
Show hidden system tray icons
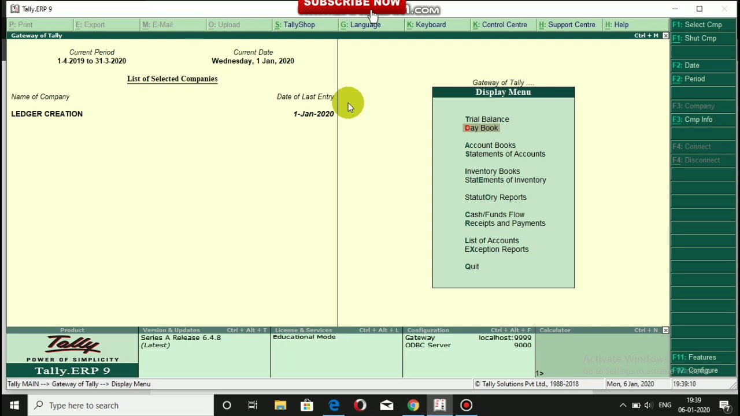pyautogui.click(x=623, y=405)
